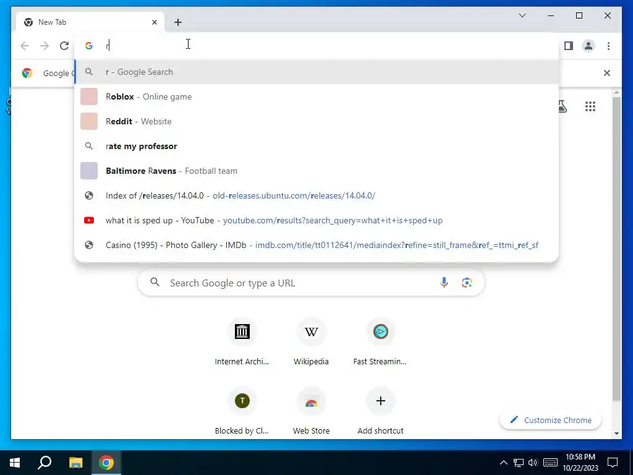
Task: Open Windows taskbar search
Action: (45, 463)
